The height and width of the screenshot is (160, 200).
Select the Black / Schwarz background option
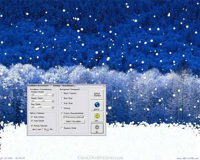[62, 93]
